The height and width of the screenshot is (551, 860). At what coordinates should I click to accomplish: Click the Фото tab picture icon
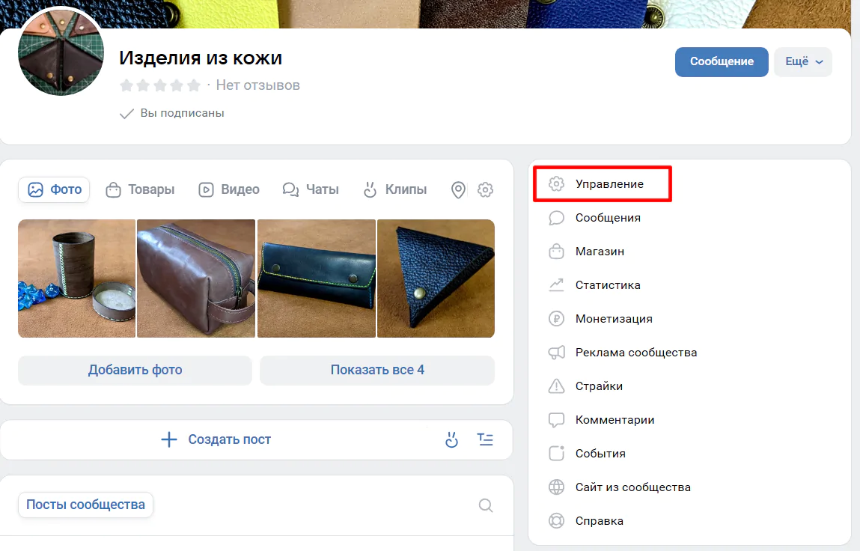35,190
